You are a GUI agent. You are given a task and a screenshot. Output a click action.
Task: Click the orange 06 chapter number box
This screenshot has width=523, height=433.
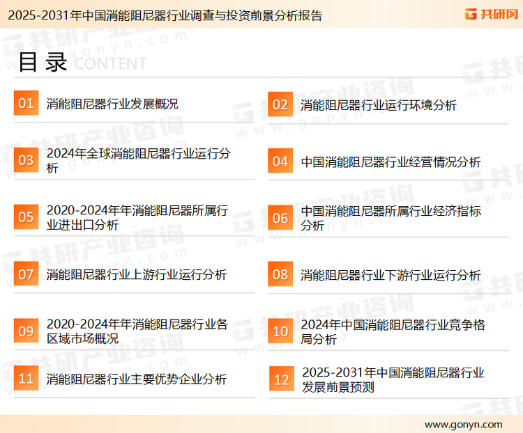[280, 218]
